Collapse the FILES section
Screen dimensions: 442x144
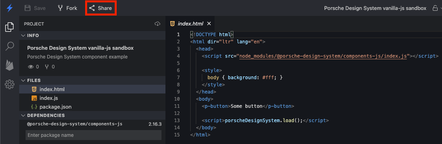(x=92, y=81)
